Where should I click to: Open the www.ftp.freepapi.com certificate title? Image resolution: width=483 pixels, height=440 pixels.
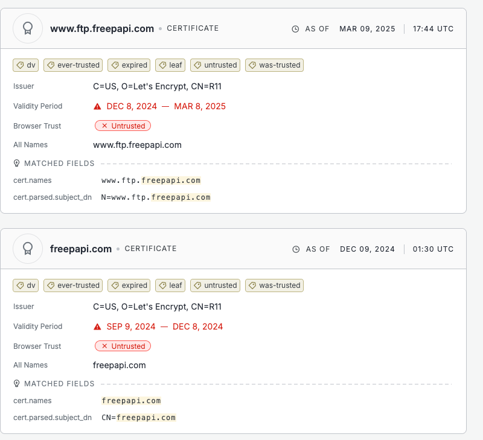tap(102, 28)
